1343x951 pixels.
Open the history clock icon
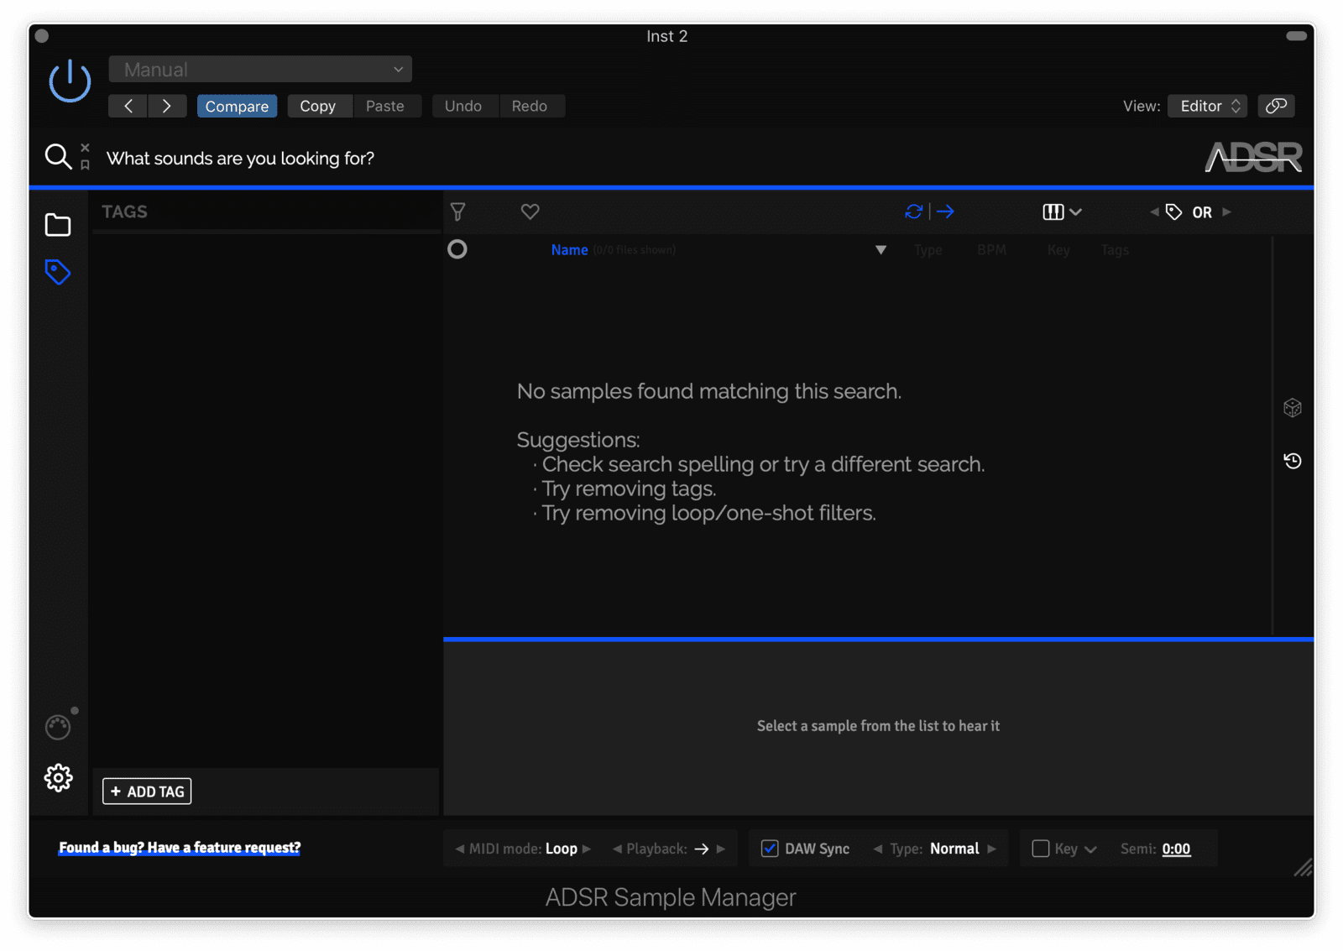[x=1293, y=461]
